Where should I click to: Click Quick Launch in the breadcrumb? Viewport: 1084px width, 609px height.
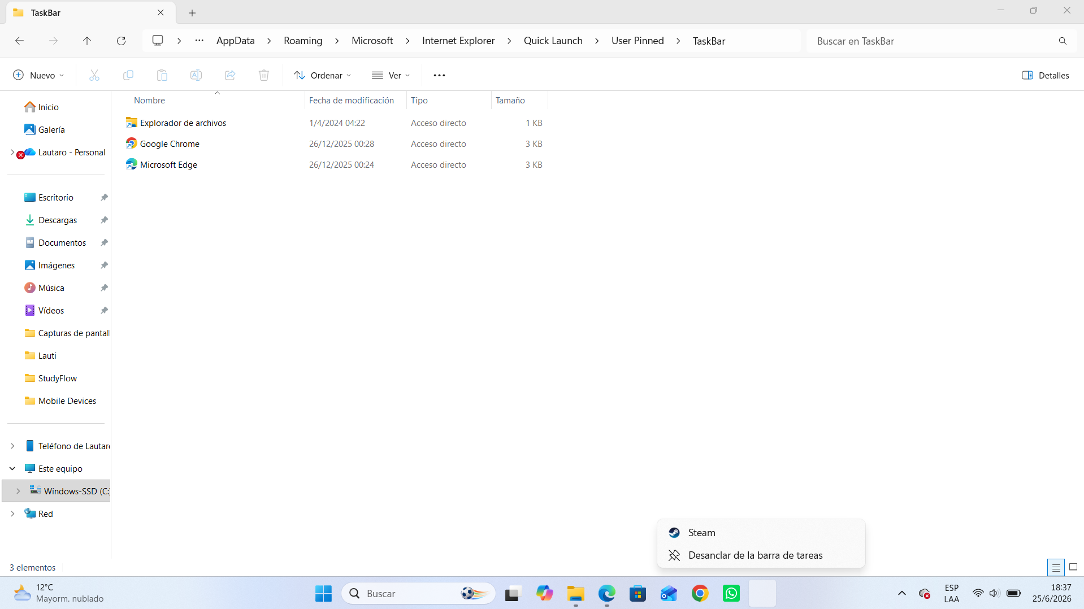[x=553, y=41]
